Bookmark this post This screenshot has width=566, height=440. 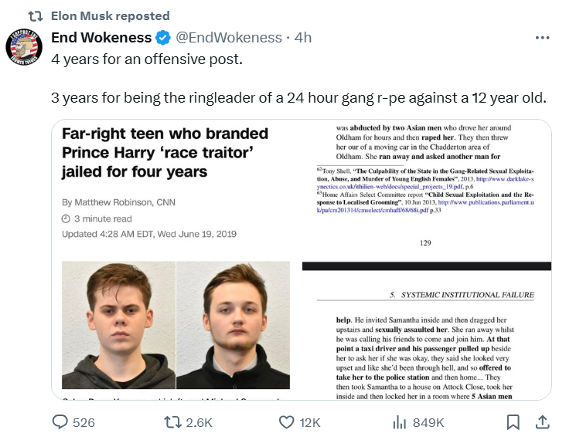pyautogui.click(x=513, y=422)
